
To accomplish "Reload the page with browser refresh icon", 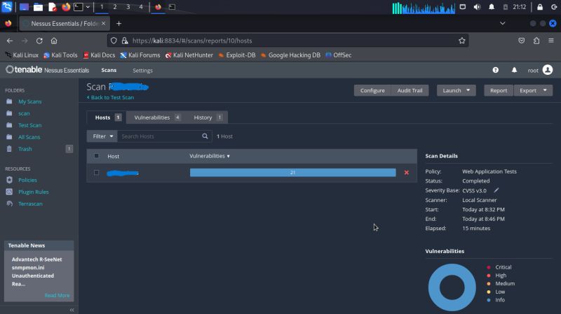I will pyautogui.click(x=39, y=41).
